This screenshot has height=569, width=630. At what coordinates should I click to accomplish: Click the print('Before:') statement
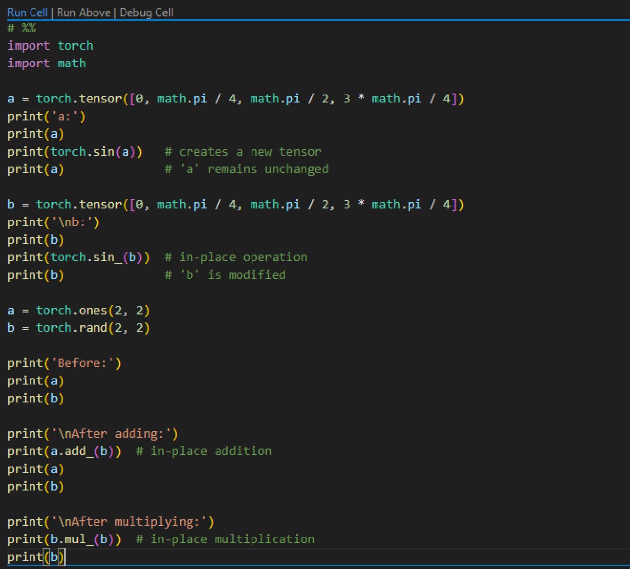[x=64, y=363]
